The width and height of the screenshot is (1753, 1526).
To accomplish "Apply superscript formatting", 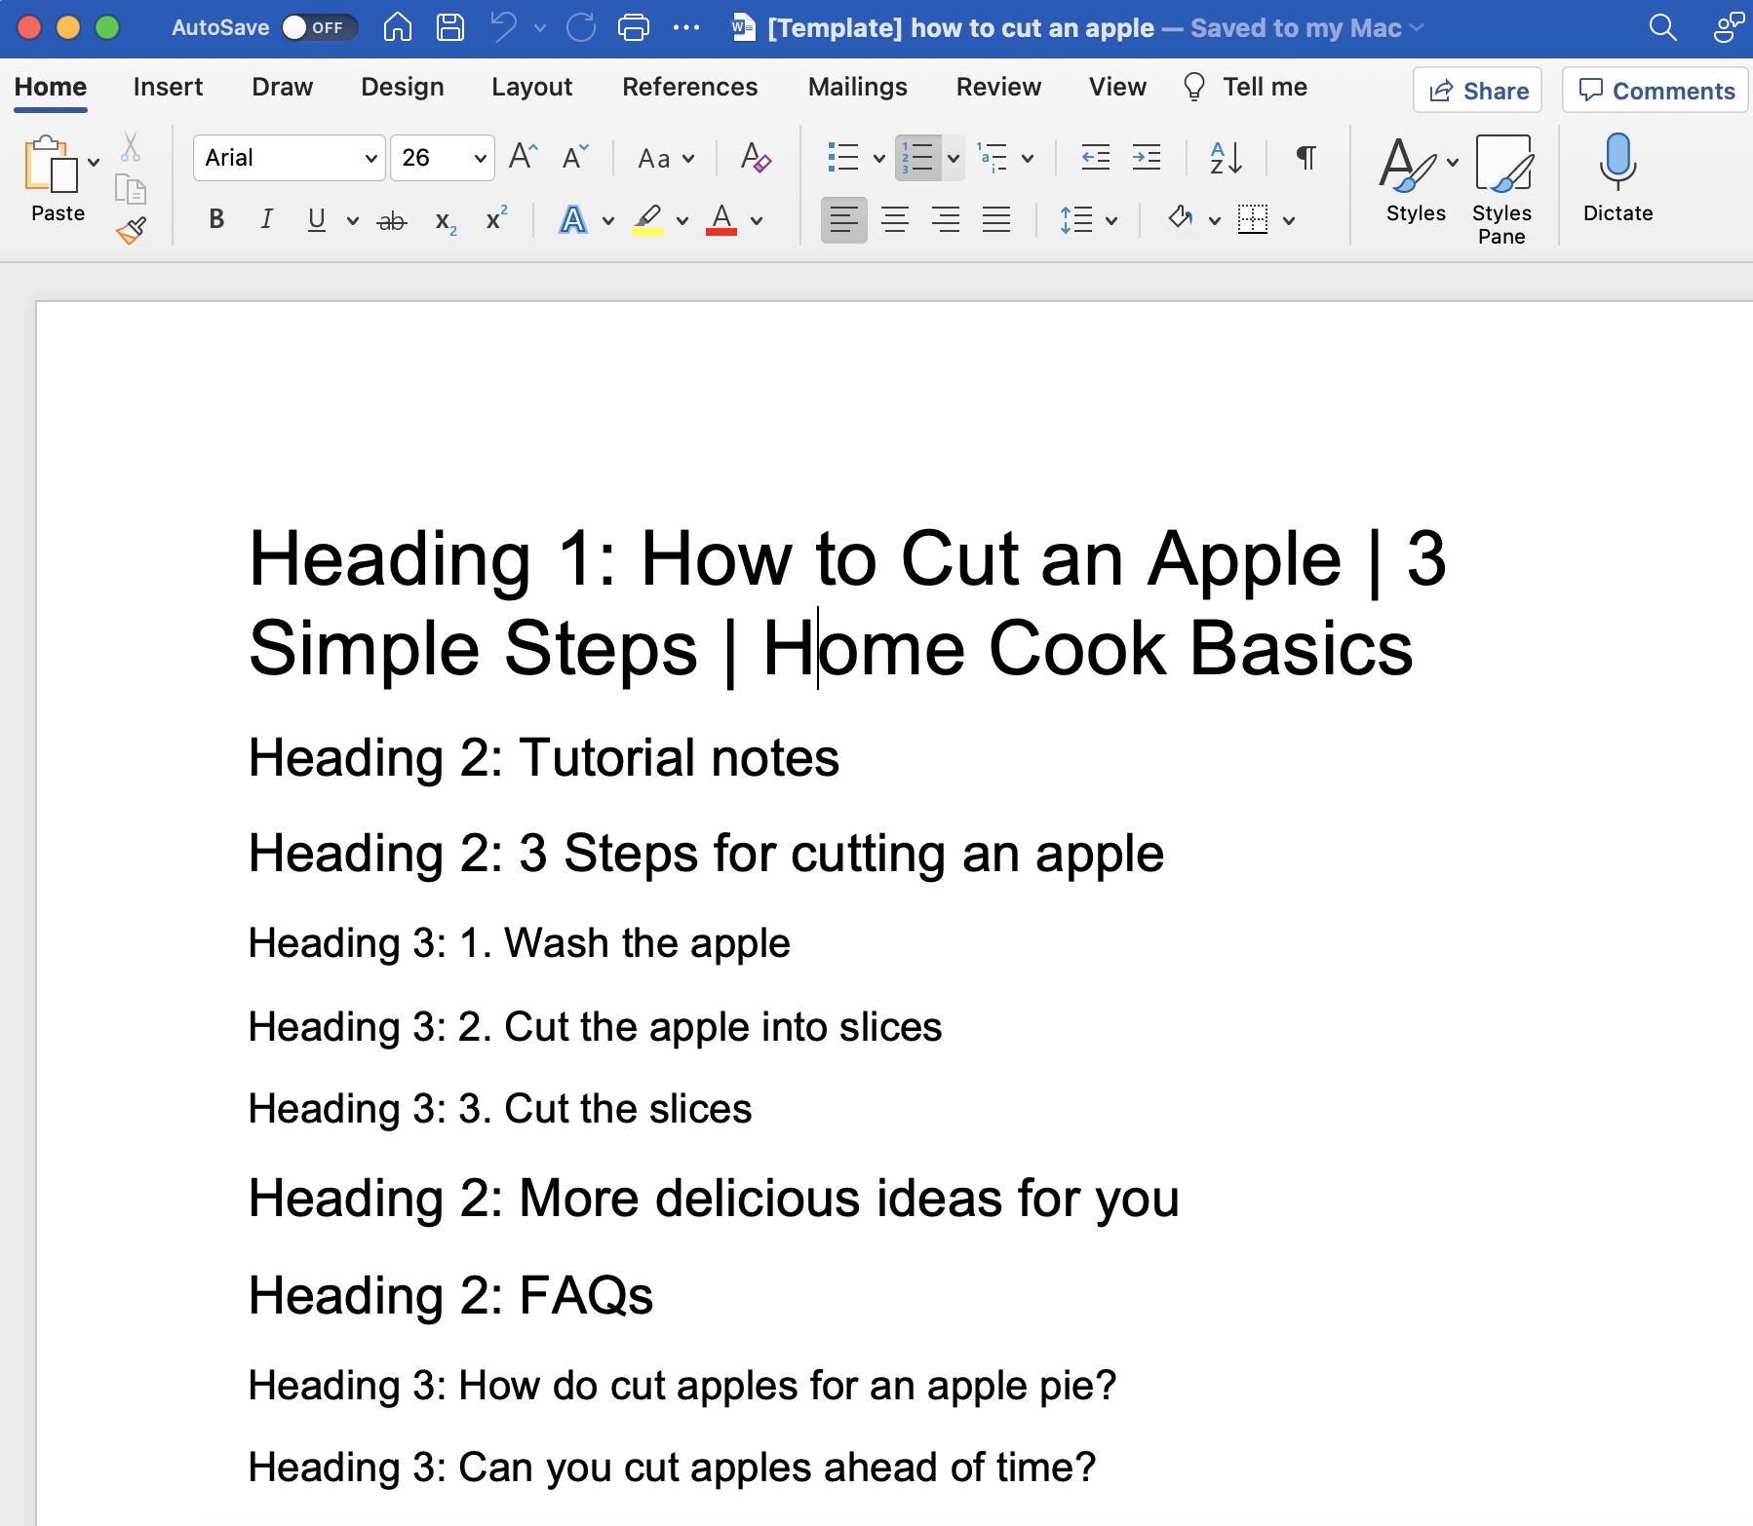I will 494,219.
